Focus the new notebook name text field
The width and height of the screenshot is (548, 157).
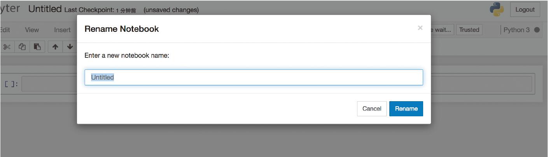click(x=254, y=78)
